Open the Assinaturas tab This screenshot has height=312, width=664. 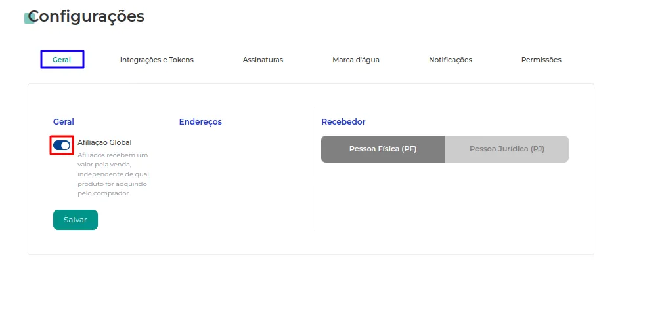(263, 60)
